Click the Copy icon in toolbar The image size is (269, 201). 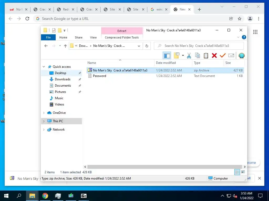(198, 55)
